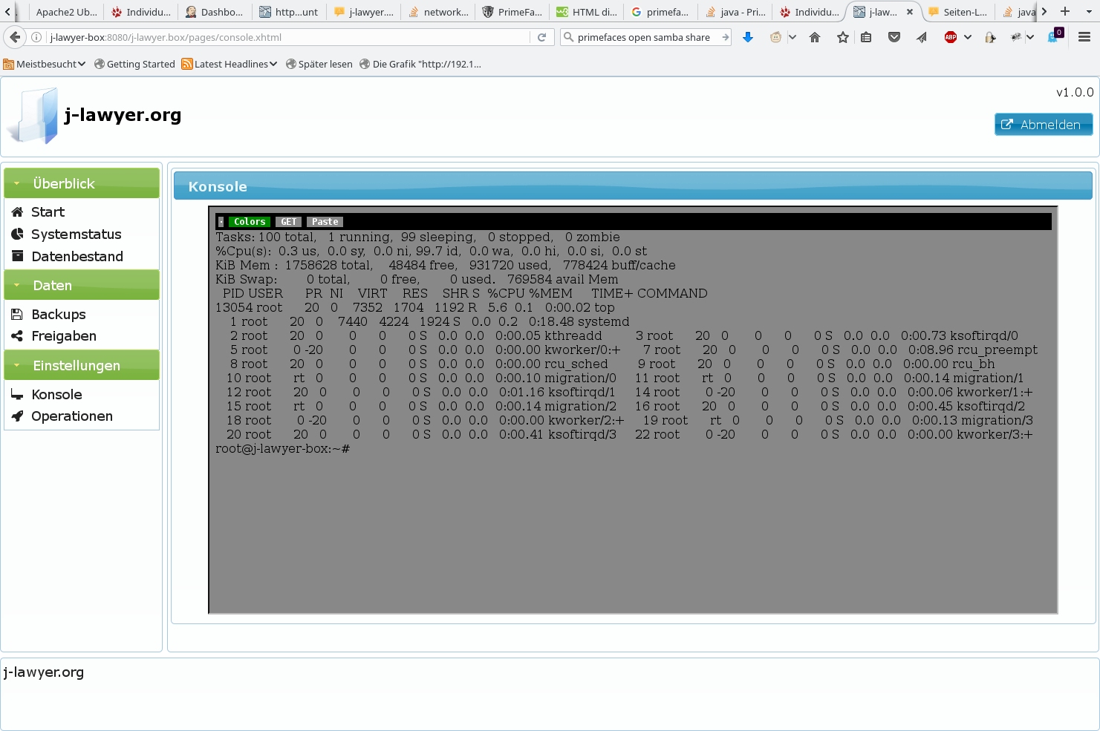Switch to the Seiten-L... tab

tap(957, 12)
